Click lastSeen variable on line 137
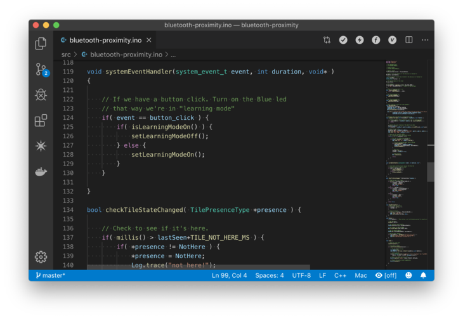The width and height of the screenshot is (463, 319). tap(172, 237)
